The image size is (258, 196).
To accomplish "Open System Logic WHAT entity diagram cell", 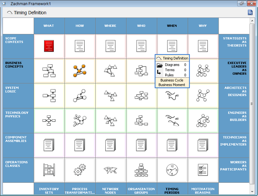I will pyautogui.click(x=49, y=95).
